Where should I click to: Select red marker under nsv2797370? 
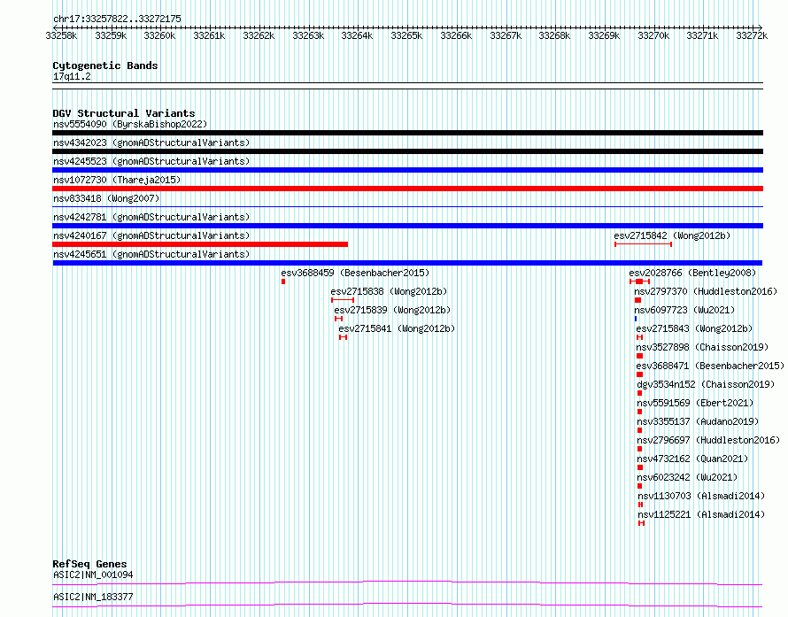tap(637, 300)
